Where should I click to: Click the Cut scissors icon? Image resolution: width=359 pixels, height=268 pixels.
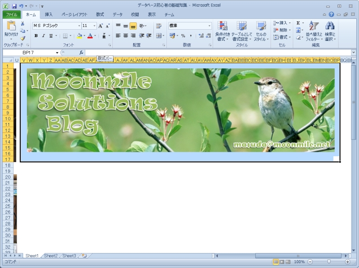coord(22,23)
